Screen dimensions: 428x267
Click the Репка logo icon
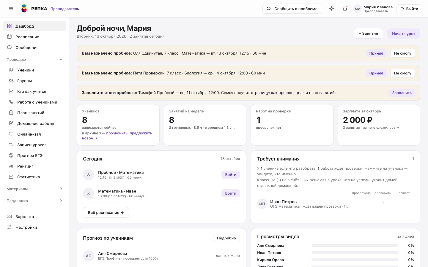click(x=24, y=9)
